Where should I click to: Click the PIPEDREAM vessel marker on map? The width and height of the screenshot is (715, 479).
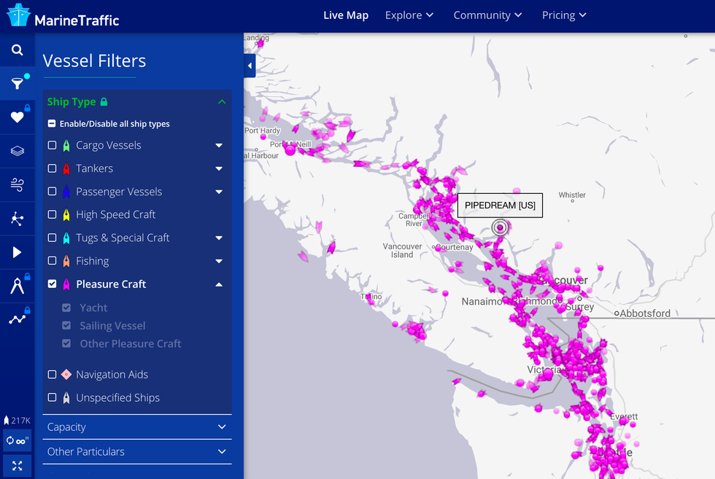(500, 227)
